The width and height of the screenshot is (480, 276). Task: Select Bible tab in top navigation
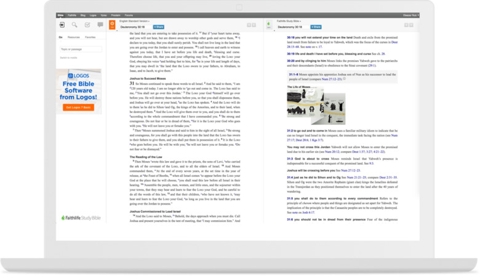pos(60,15)
